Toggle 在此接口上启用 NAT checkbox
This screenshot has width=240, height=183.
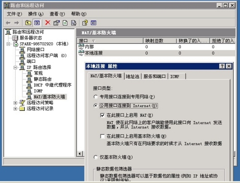click(x=102, y=115)
